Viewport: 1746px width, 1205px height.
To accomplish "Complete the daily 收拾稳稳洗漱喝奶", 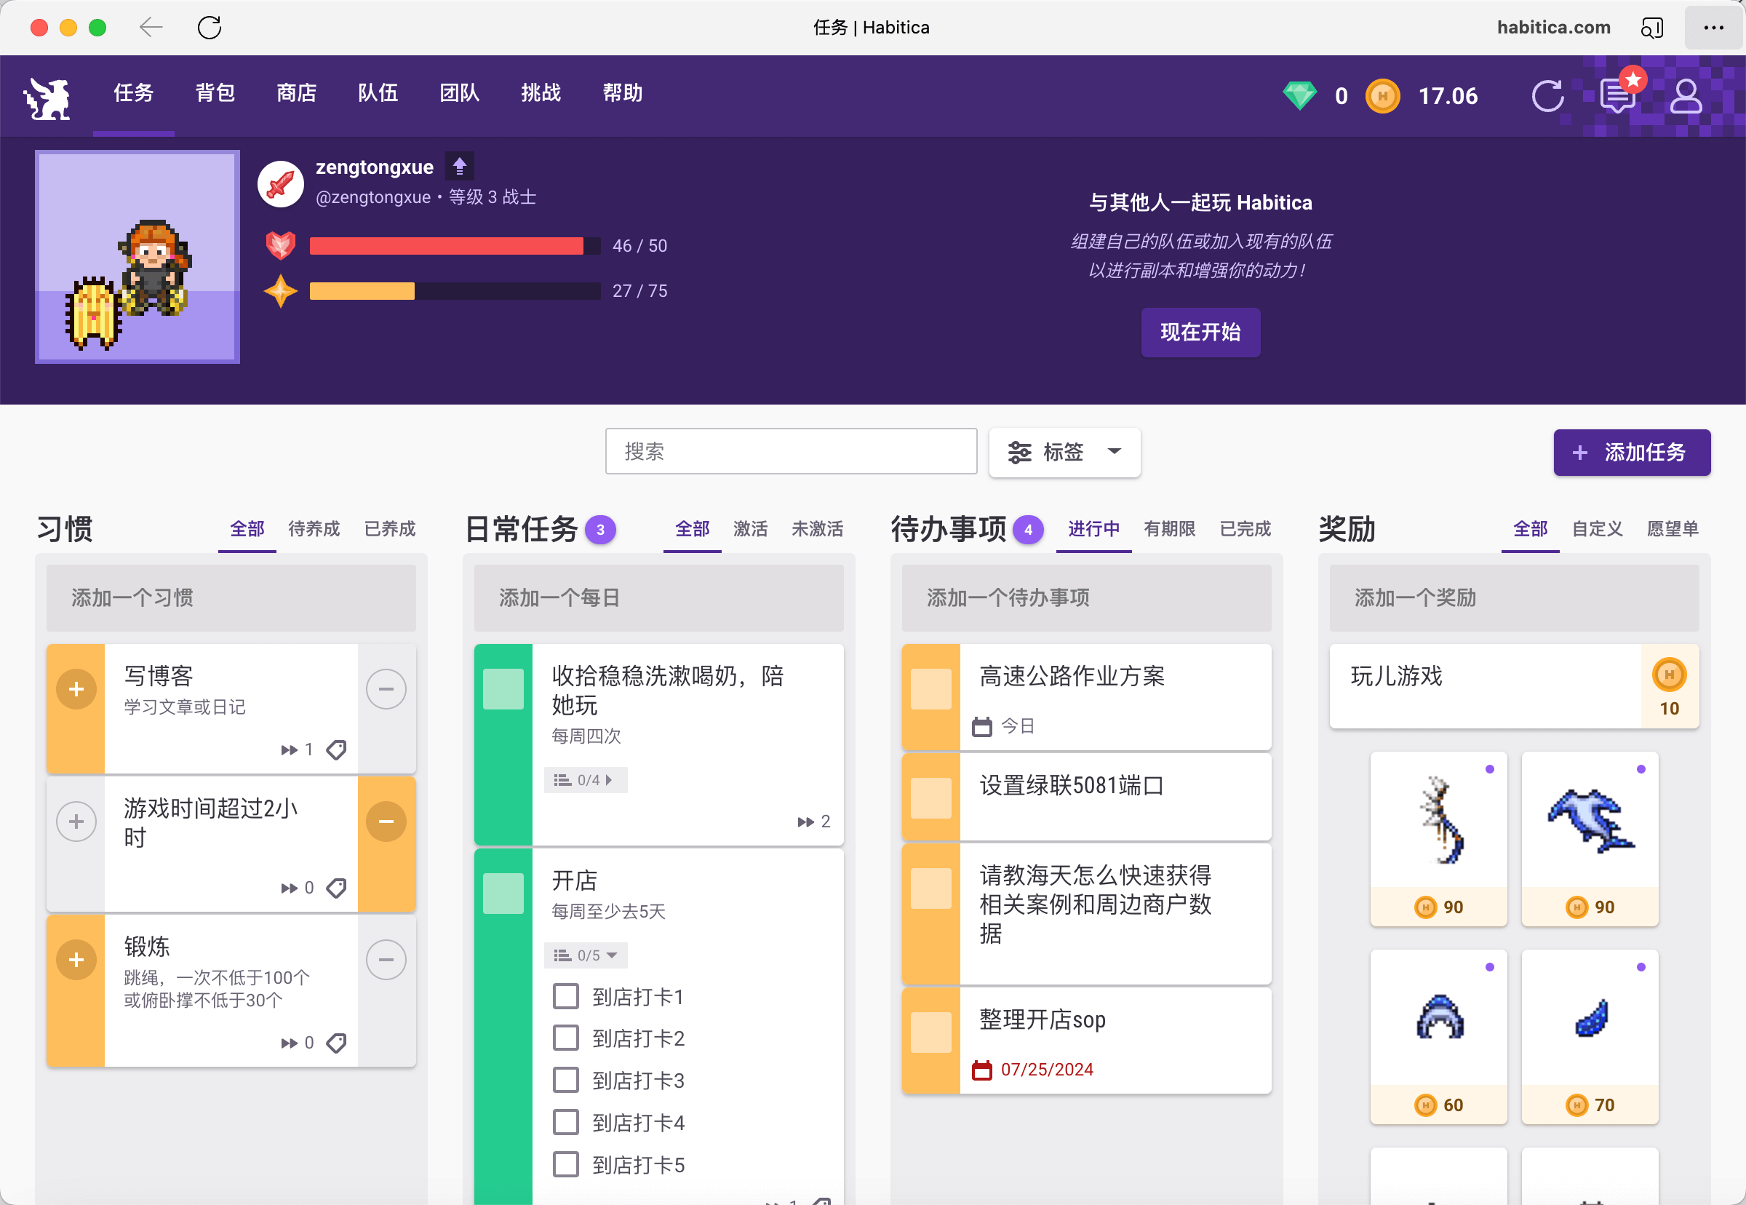I will pyautogui.click(x=503, y=688).
